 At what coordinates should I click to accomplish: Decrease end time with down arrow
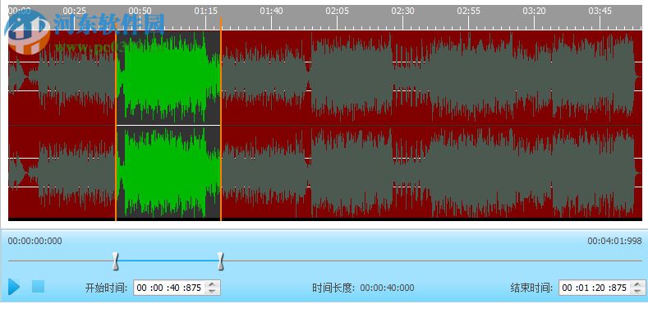(638, 291)
